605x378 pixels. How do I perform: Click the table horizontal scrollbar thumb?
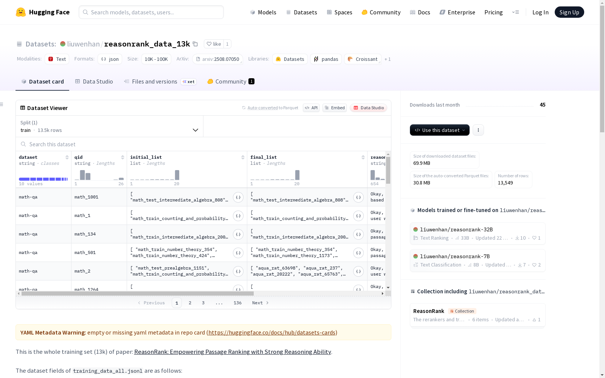point(138,293)
